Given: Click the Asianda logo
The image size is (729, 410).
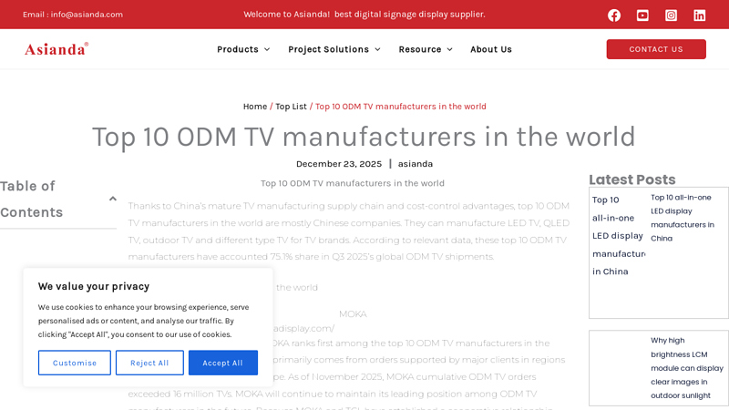Looking at the screenshot, I should point(56,49).
